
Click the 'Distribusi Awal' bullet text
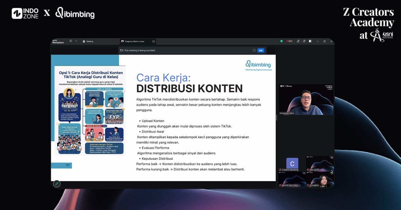pyautogui.click(x=153, y=131)
